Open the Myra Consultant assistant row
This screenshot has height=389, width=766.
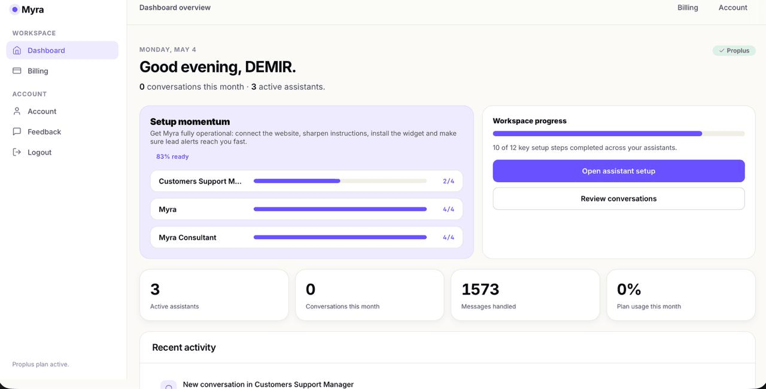click(306, 237)
